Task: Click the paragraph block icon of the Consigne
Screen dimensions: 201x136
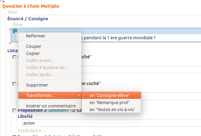Action: point(15,31)
